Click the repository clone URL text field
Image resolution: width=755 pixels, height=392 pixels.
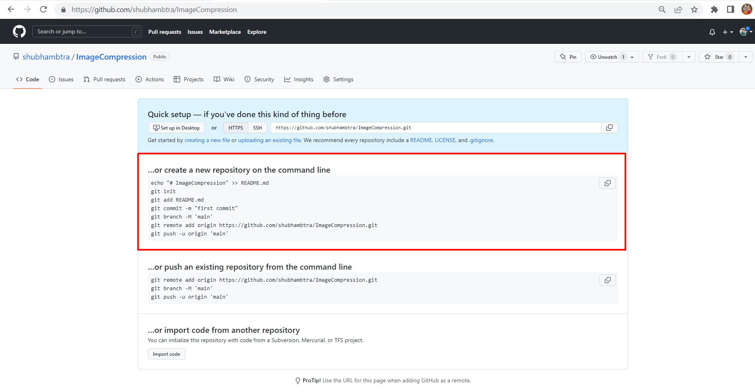point(436,128)
